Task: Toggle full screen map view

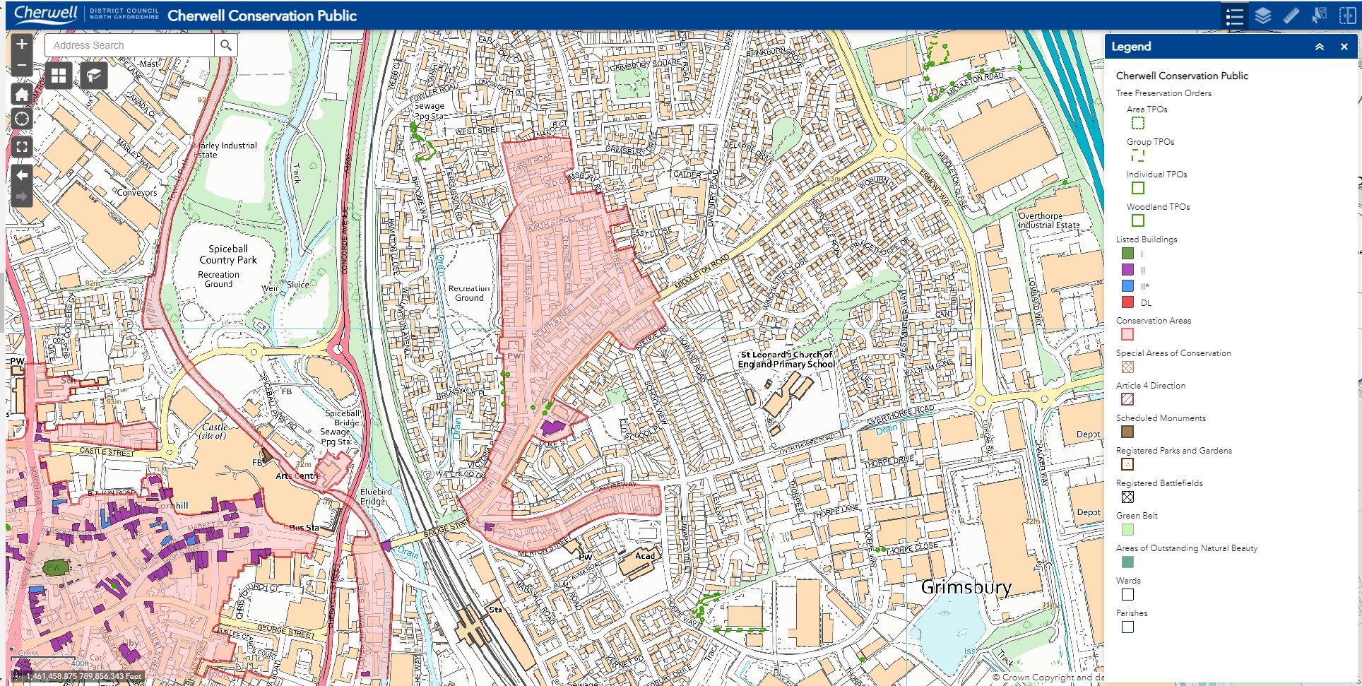Action: pyautogui.click(x=22, y=147)
